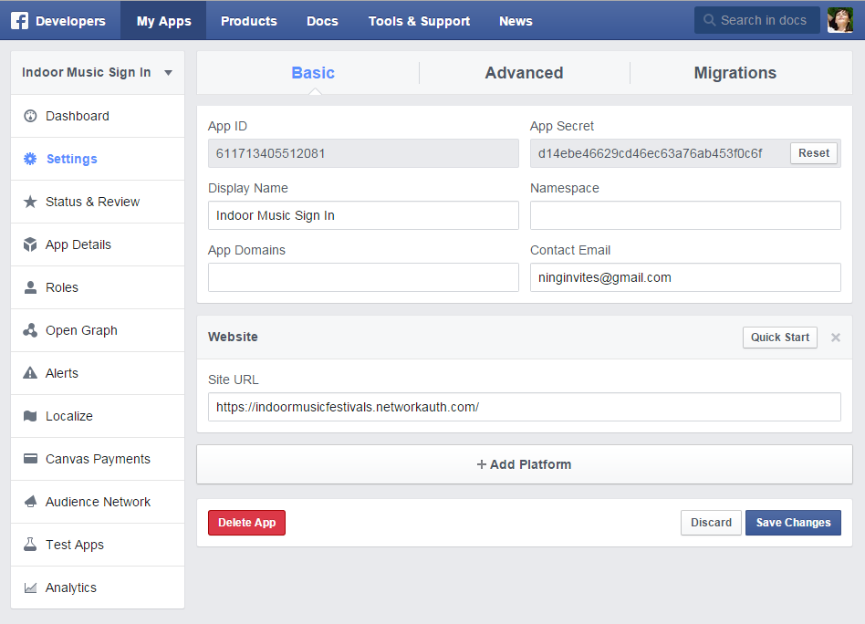865x624 pixels.
Task: Open the Analytics page
Action: (98, 588)
